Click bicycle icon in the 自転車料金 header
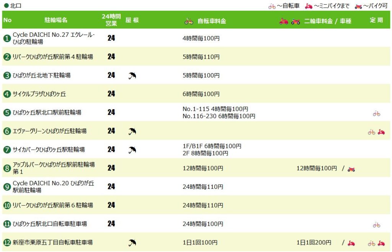 click(x=189, y=21)
